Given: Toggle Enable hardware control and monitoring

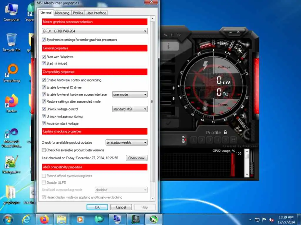Looking at the screenshot, I should (x=44, y=80).
